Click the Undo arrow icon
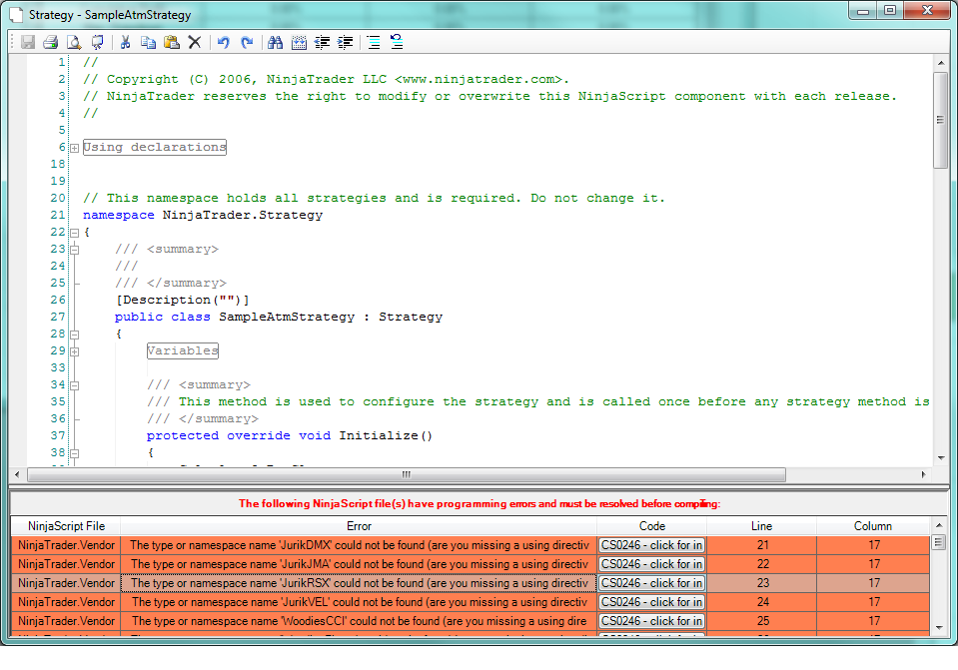The width and height of the screenshot is (958, 670). (x=223, y=42)
